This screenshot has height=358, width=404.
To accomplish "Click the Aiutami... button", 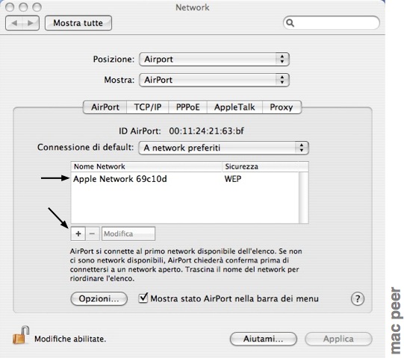I will pos(264,339).
